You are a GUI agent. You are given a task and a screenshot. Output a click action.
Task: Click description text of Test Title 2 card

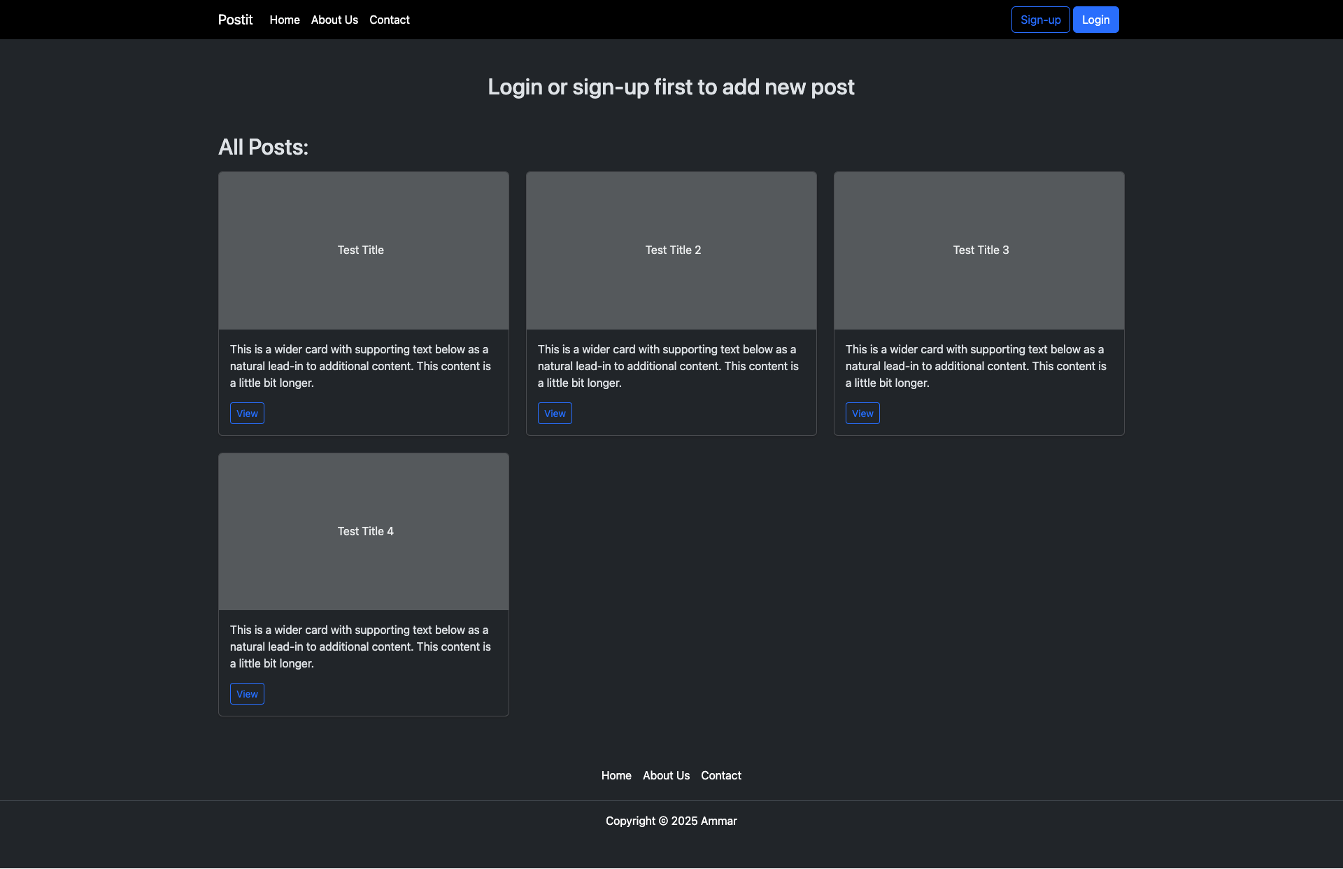[x=668, y=366]
